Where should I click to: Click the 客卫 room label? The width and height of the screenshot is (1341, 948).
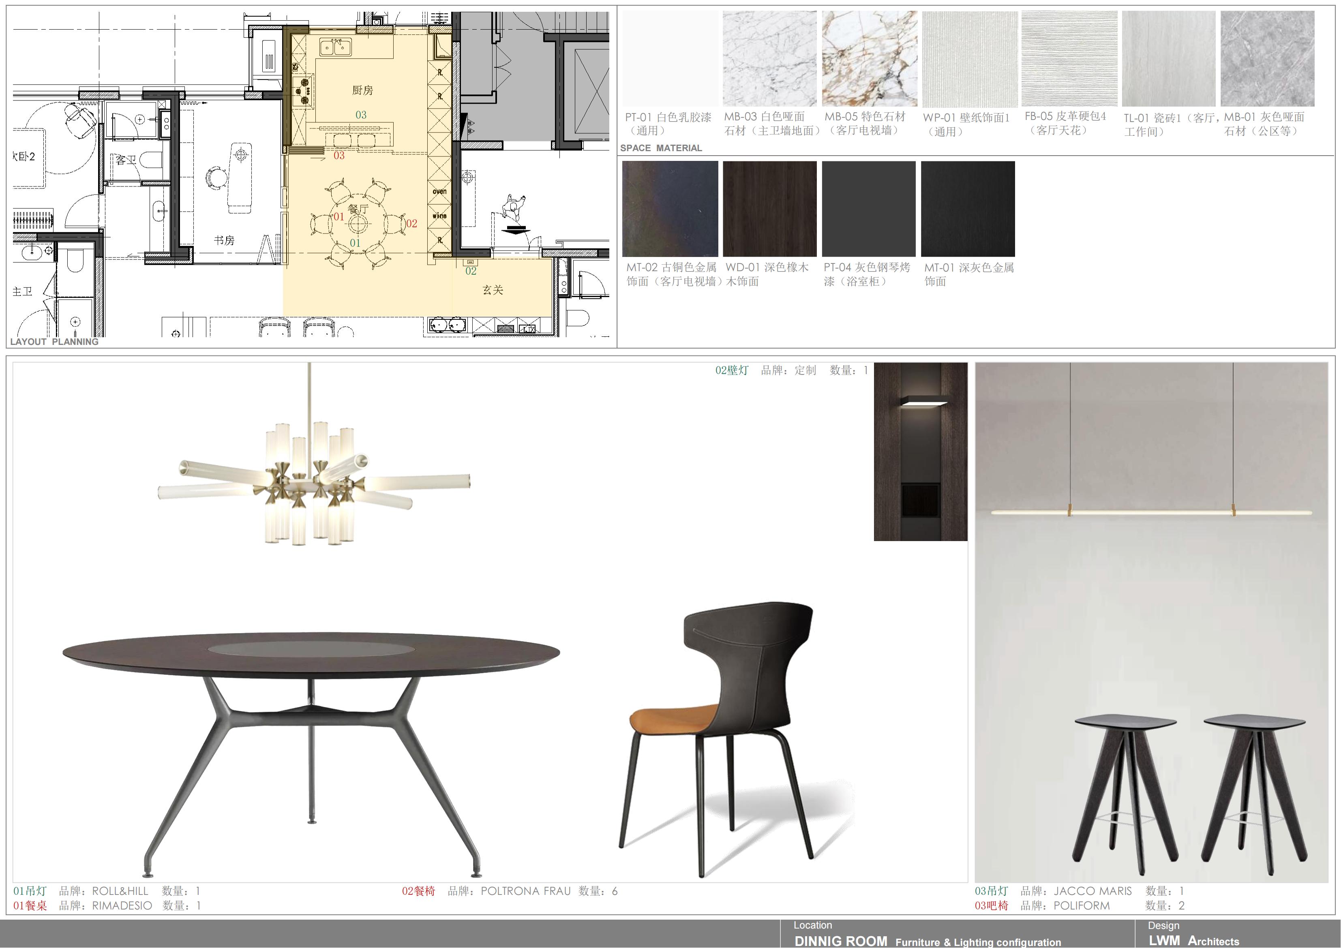click(x=126, y=160)
